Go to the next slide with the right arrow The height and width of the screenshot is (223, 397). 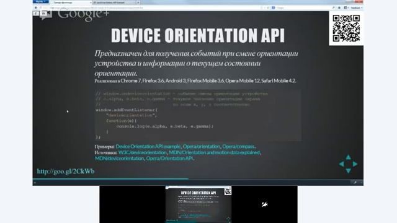355,164
